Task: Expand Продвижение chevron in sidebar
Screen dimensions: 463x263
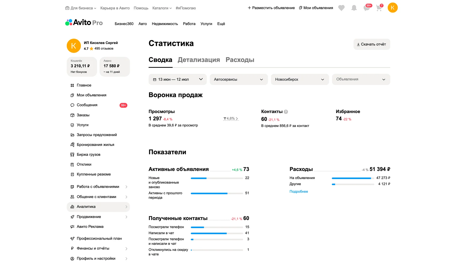Action: (126, 217)
